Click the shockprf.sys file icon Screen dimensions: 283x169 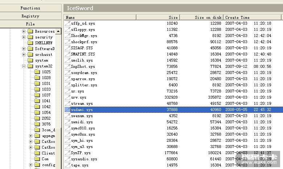pyautogui.click(x=67, y=42)
